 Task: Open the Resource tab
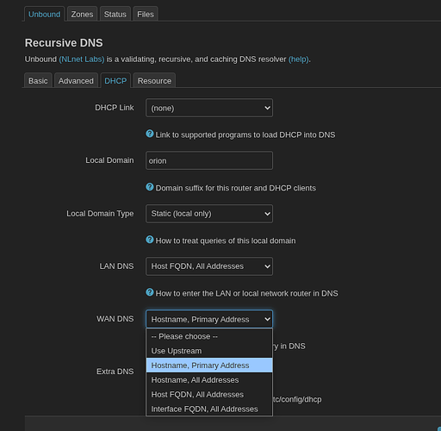pos(154,81)
